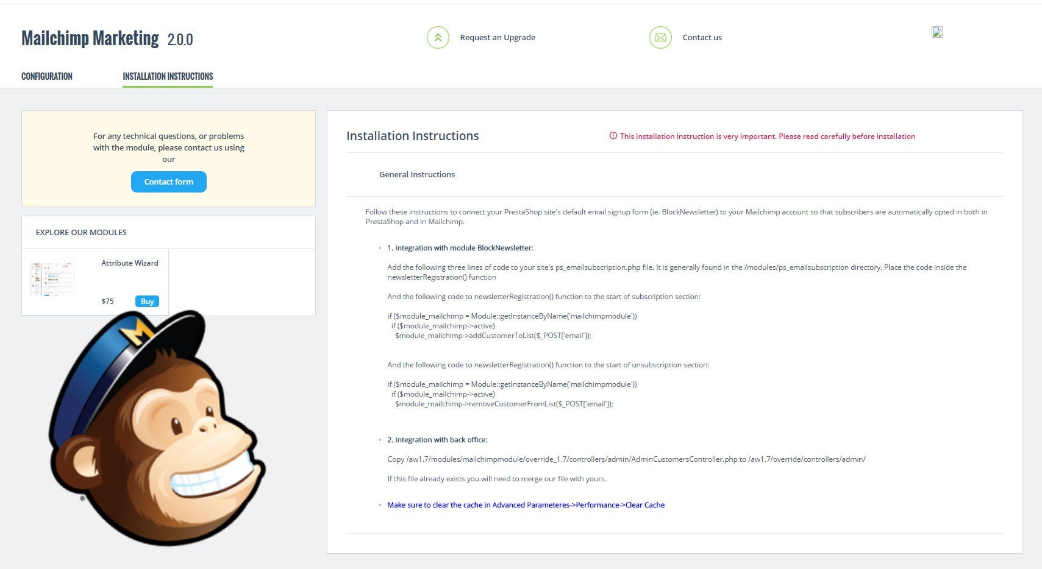Viewport: 1042px width, 569px height.
Task: Click the removeCustomerFromList code line
Action: (504, 404)
